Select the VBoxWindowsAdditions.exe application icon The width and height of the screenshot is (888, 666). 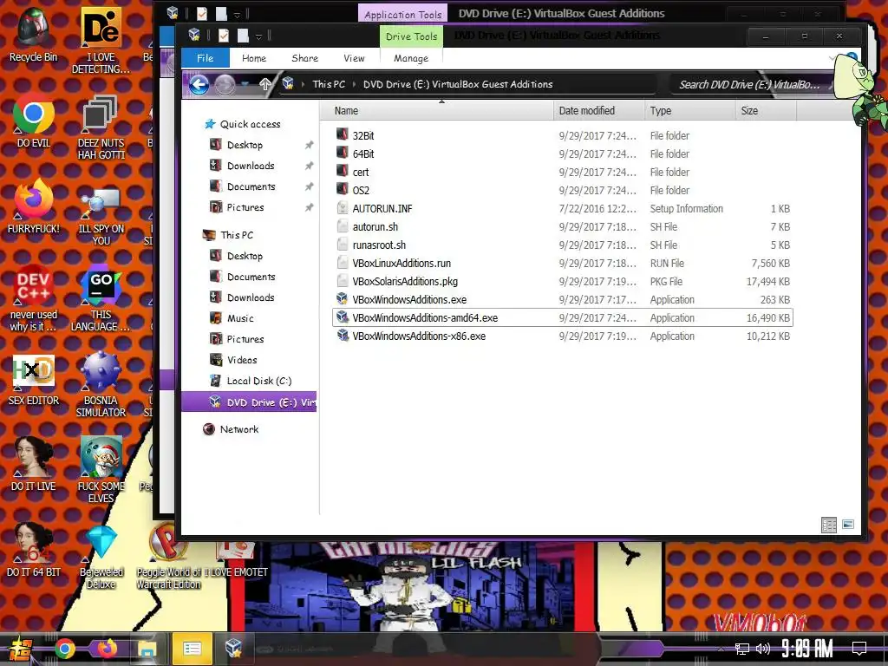(x=342, y=299)
